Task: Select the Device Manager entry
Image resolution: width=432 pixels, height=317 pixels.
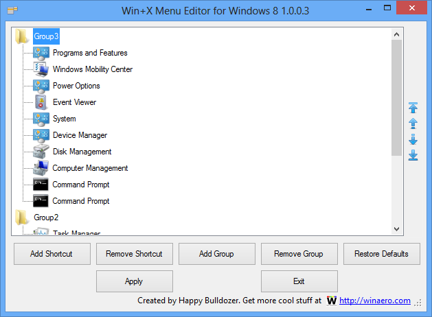Action: [x=80, y=135]
